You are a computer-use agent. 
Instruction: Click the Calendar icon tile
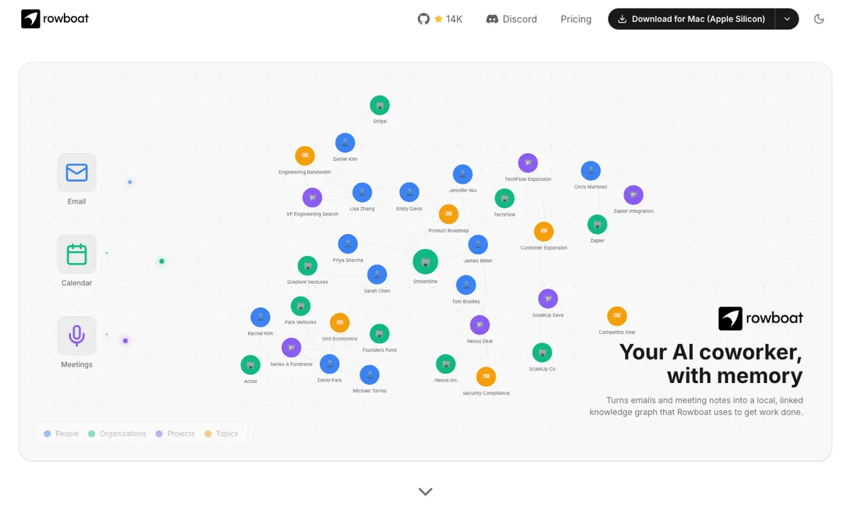77,254
